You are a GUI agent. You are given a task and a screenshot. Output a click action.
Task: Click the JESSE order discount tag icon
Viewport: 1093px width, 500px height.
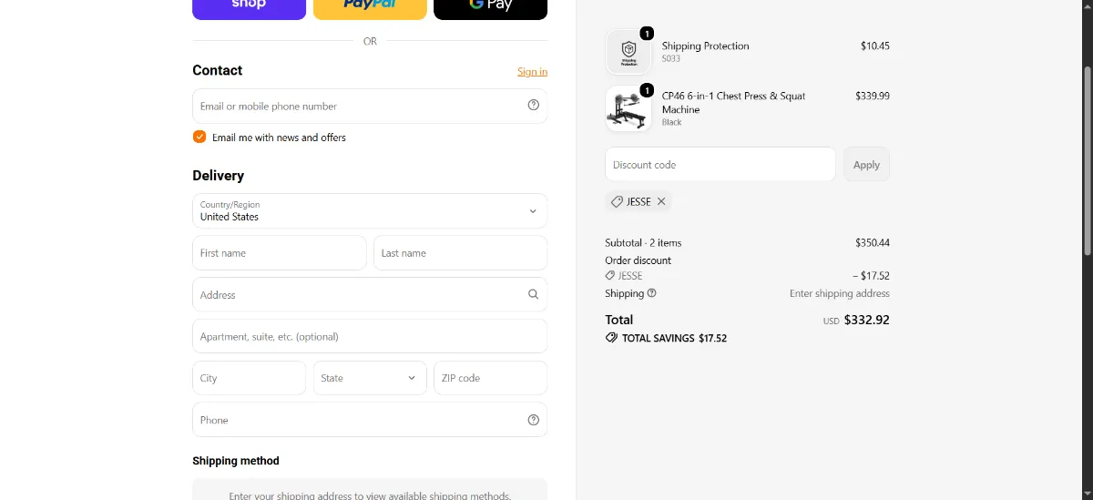[610, 276]
